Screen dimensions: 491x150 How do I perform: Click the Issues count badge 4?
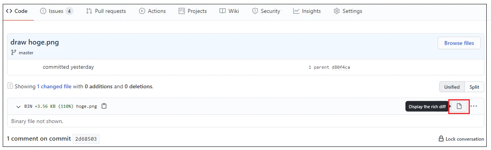pyautogui.click(x=69, y=11)
